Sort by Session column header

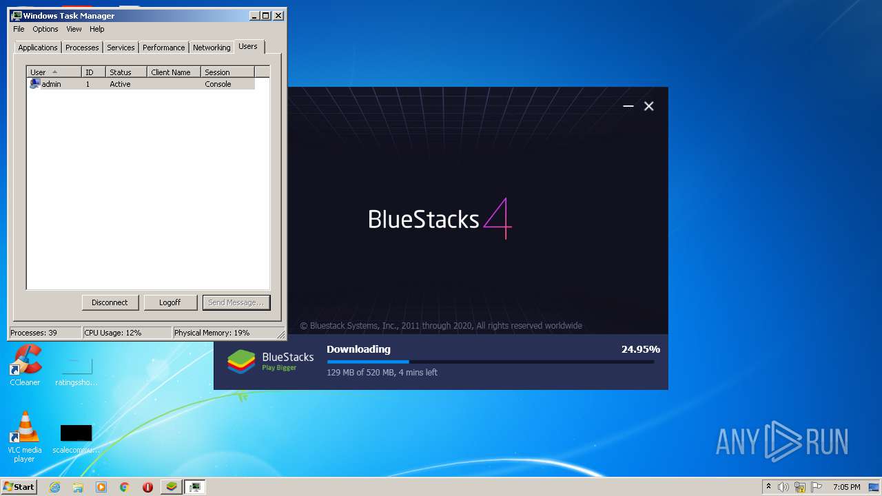pos(228,72)
